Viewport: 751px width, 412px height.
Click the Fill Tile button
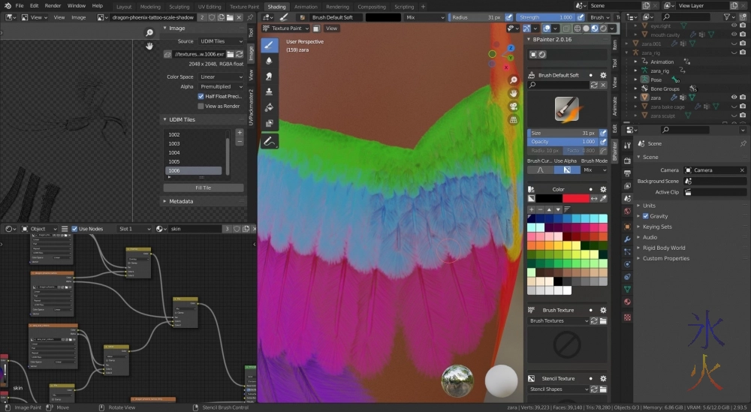[203, 188]
